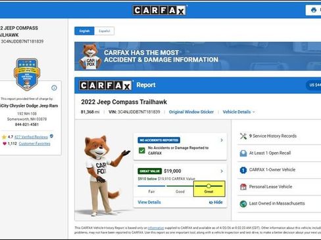Screen dimensions: 321x240
Task: Click the Chrysler Dodge Jeep Ram dealer name
Action: 29,106
